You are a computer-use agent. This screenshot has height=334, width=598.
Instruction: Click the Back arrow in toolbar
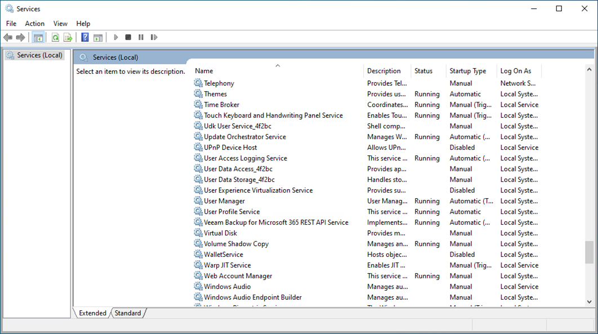(8, 37)
